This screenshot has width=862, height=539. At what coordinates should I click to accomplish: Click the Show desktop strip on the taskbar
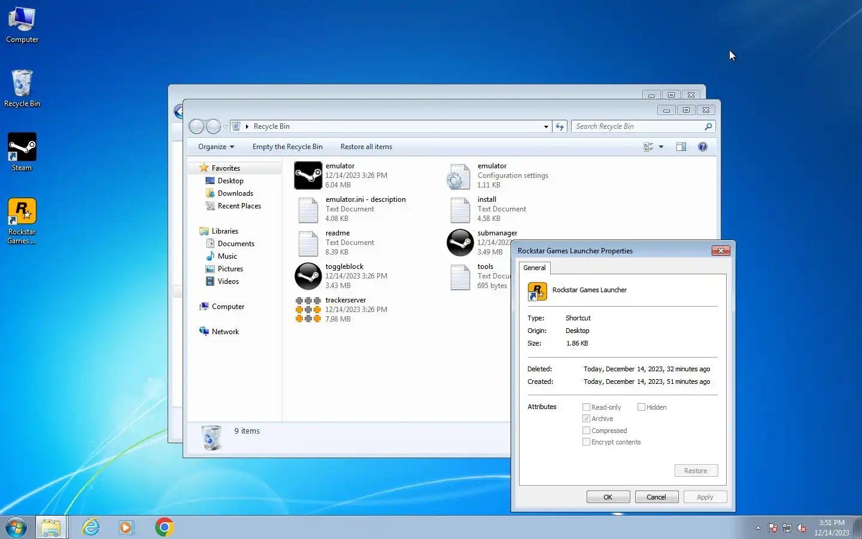pyautogui.click(x=857, y=528)
